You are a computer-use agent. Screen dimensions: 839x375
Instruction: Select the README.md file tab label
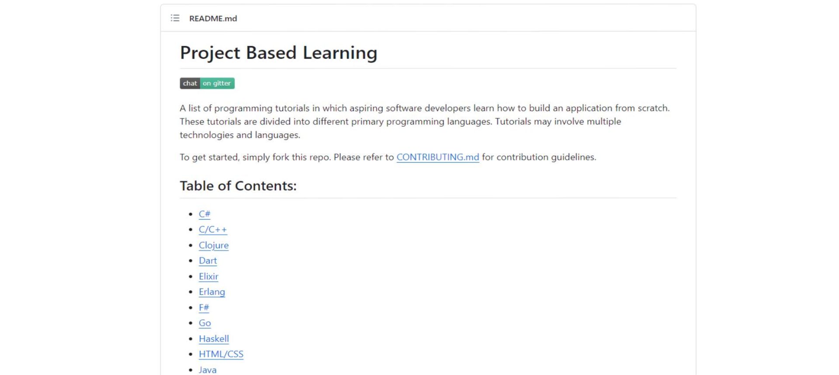(x=213, y=18)
